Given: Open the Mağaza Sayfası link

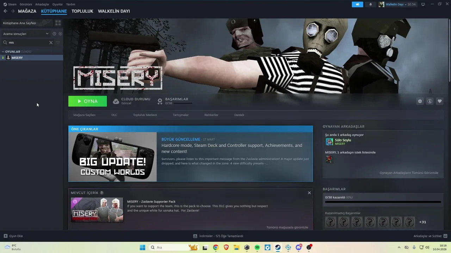Looking at the screenshot, I should [84, 115].
